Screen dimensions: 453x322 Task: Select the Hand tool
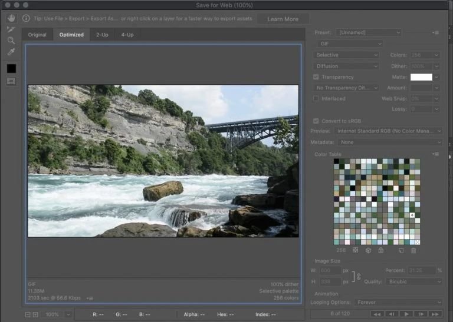tap(11, 18)
